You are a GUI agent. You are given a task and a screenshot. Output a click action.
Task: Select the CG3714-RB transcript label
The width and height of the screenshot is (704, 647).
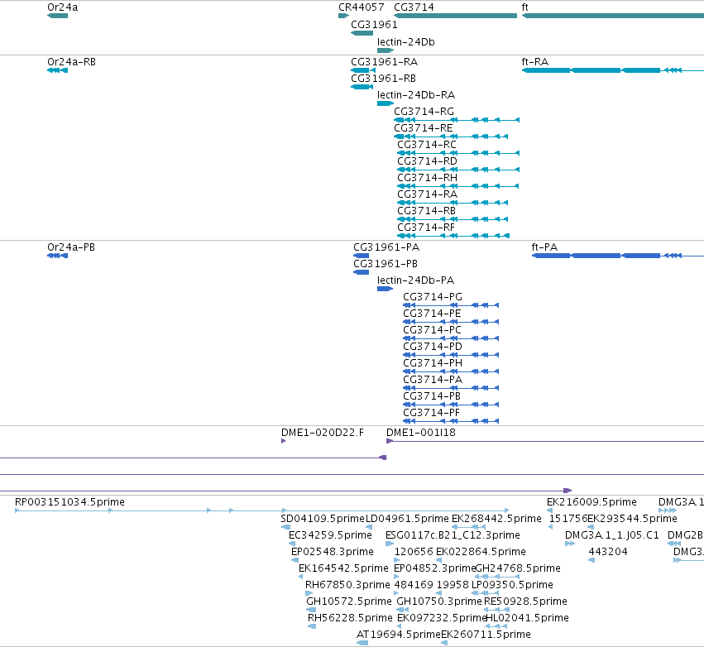427,211
